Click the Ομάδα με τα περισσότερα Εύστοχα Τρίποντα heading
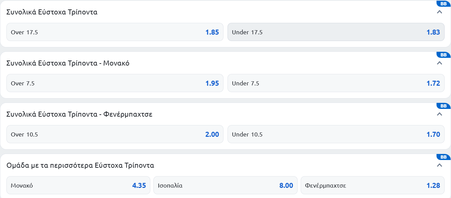Screen dimensions: 451x198 click(x=80, y=165)
